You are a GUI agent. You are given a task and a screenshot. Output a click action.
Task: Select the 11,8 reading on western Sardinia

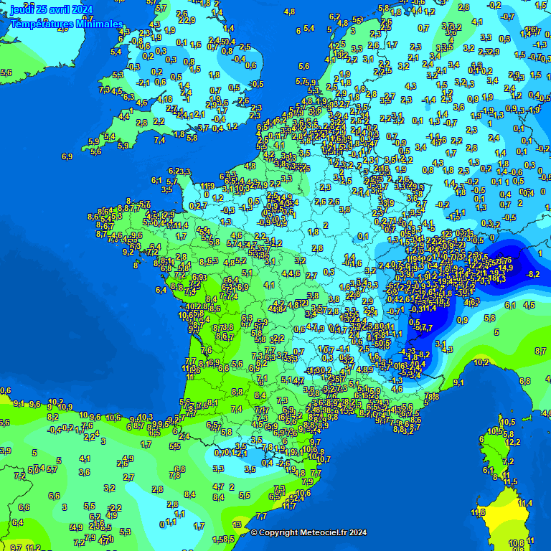[x=478, y=513]
